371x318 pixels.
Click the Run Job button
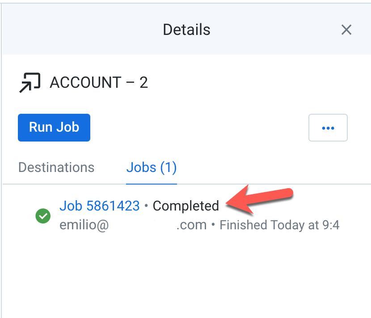point(54,128)
